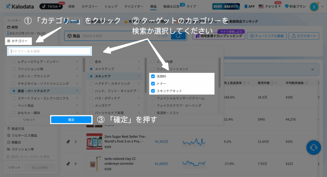Toggle the 美容・パーソナルケア checkbox
This screenshot has height=177, width=327.
14,91
